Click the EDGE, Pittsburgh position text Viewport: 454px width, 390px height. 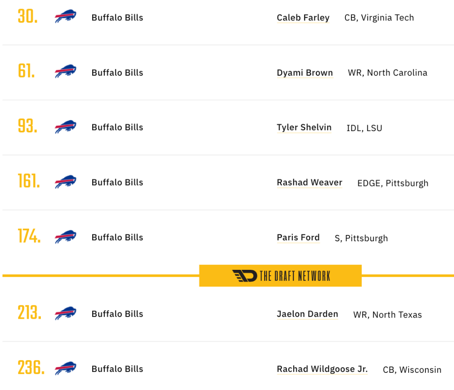point(393,183)
